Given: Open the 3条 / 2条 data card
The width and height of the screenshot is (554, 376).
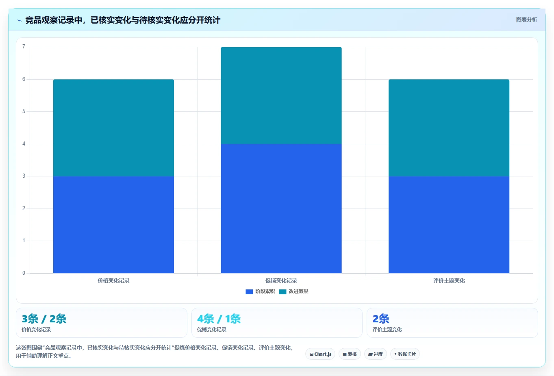Looking at the screenshot, I should pos(101,323).
